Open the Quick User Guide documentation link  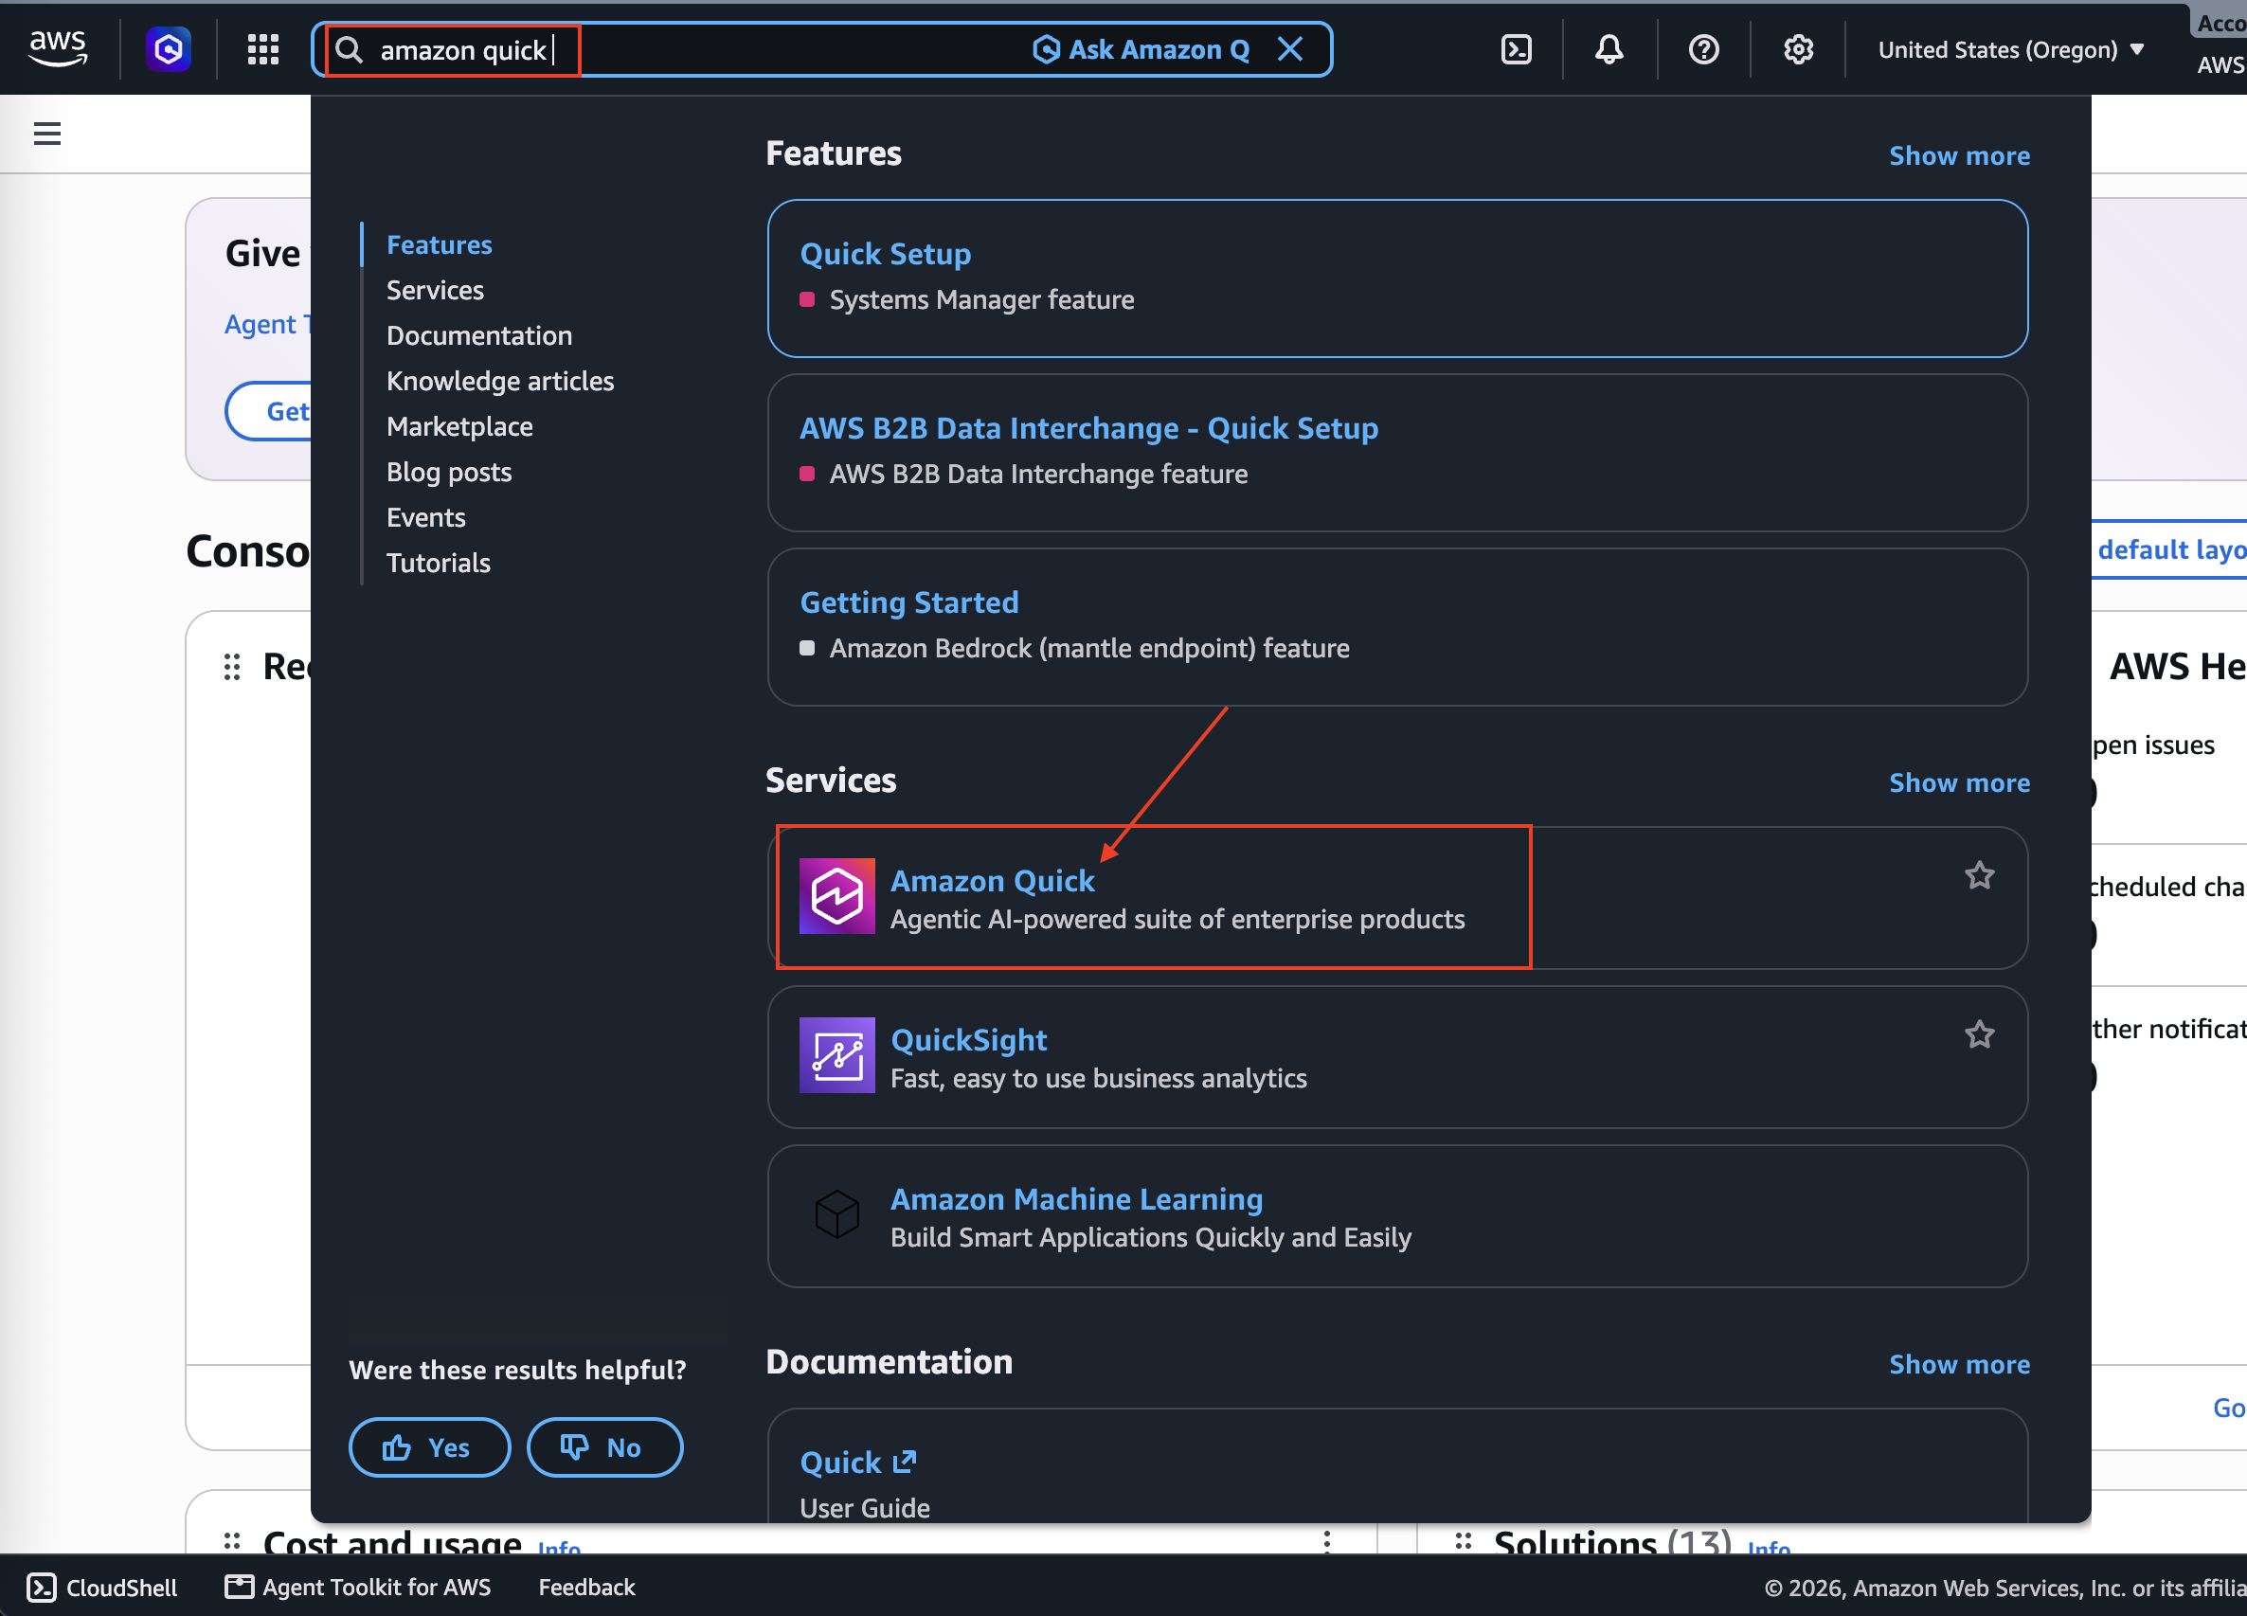pos(858,1463)
